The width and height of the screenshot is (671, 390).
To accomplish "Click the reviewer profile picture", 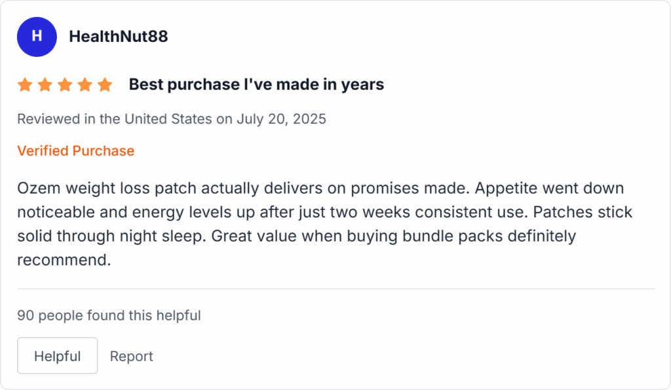I will point(37,37).
